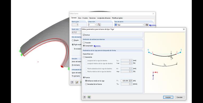Screen dimensions: 203x103
Task: Click 'Definición de esfuerzos internos' heading
Action: pos(93,39)
